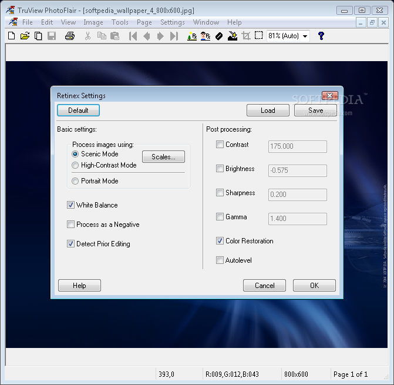The width and height of the screenshot is (394, 385).
Task: Open the Window menu
Action: coord(206,22)
